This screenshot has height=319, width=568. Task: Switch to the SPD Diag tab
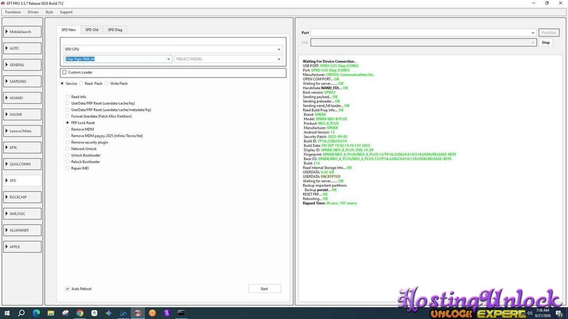coord(115,29)
